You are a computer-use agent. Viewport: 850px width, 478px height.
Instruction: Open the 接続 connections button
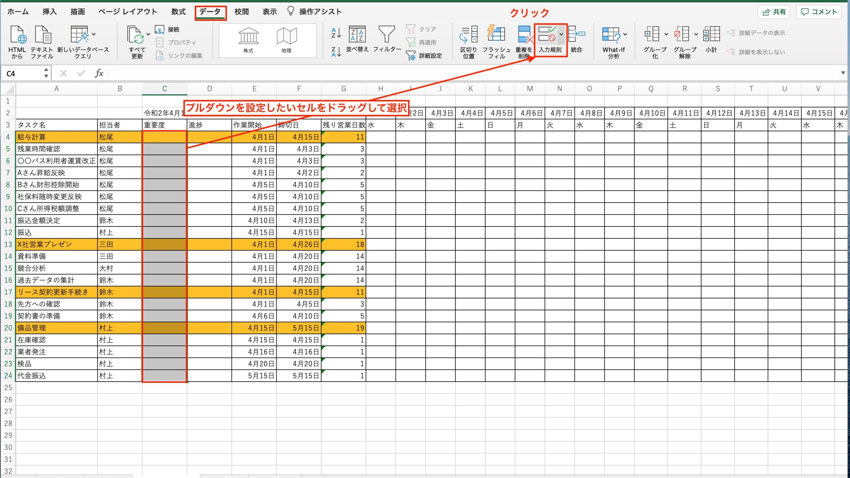tap(167, 30)
